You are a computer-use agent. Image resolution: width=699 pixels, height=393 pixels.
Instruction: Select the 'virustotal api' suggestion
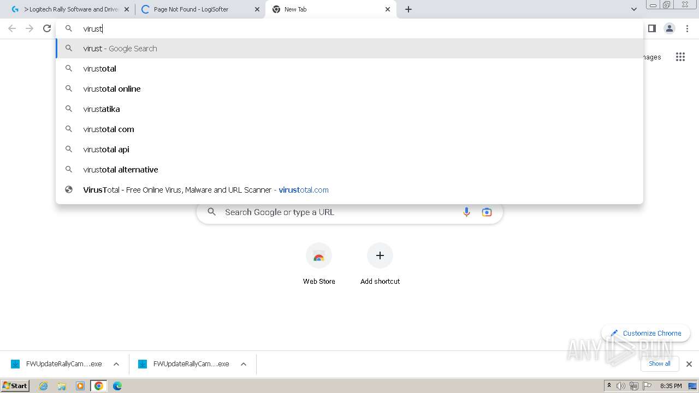(349, 150)
